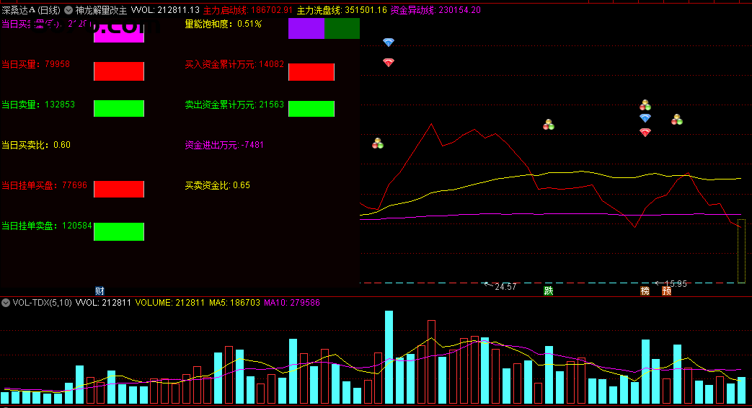Click the 主力洗盘线: 351501.16 label
This screenshot has width=752, height=408.
[x=342, y=10]
